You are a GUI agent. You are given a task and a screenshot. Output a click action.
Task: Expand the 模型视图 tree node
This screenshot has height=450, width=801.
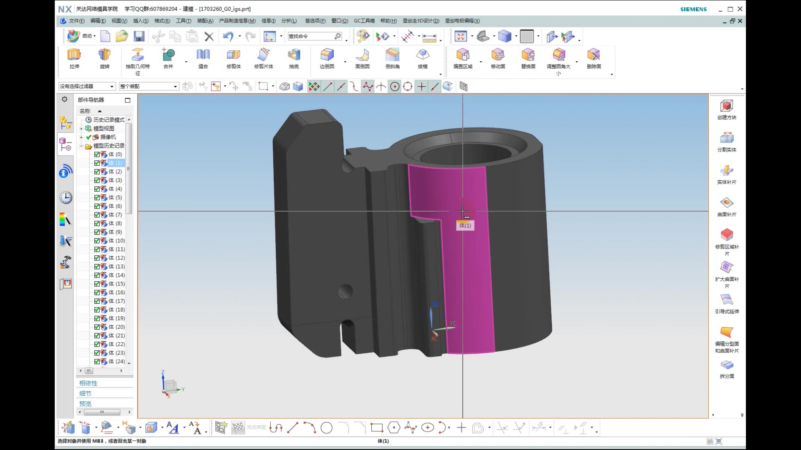(81, 129)
